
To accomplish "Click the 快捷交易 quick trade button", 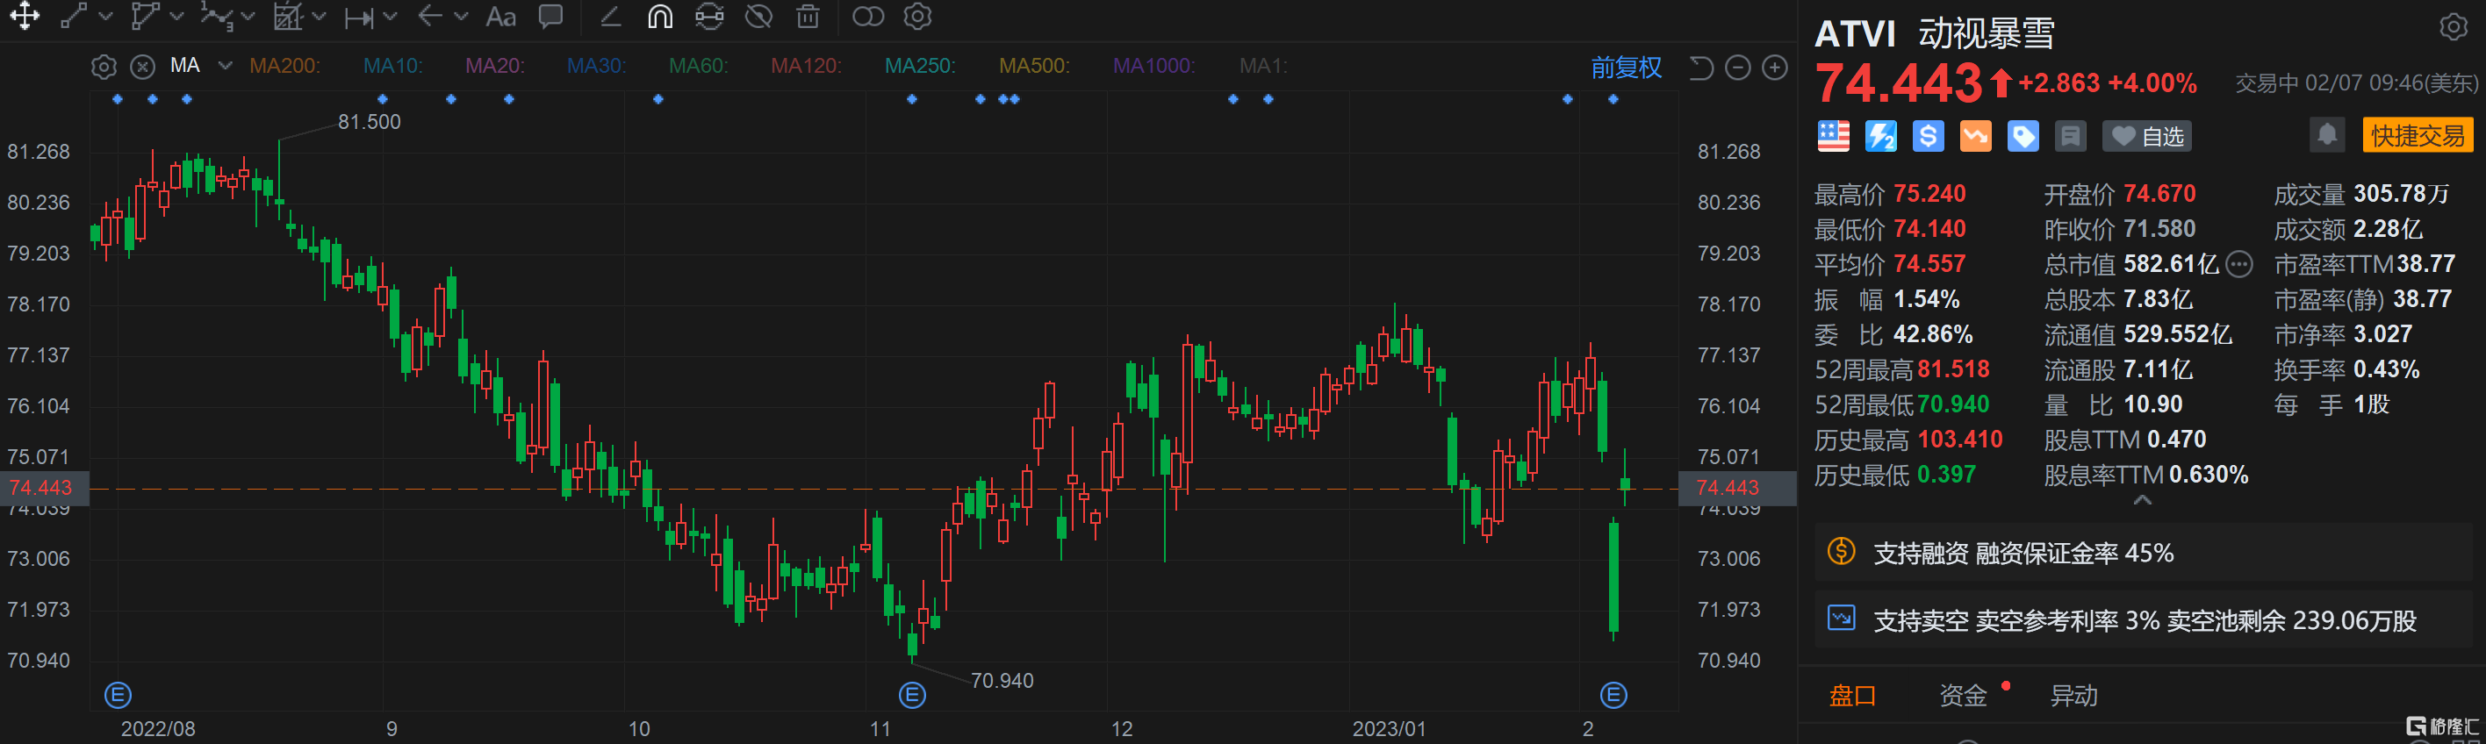I will click(2418, 135).
